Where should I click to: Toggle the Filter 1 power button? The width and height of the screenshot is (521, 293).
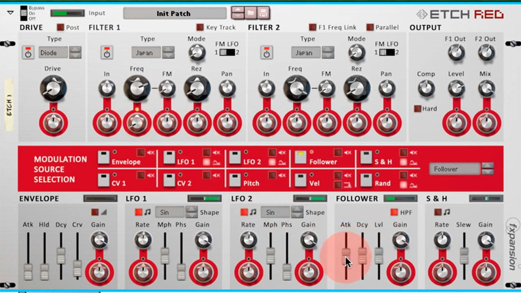click(107, 53)
